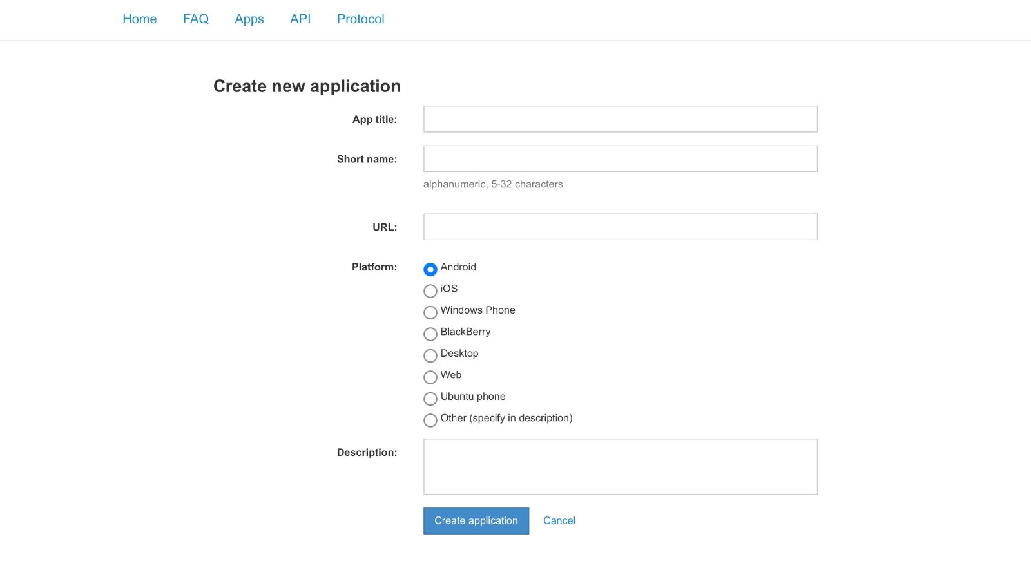Image resolution: width=1031 pixels, height=568 pixels.
Task: Select the Android platform radio button
Action: (430, 269)
